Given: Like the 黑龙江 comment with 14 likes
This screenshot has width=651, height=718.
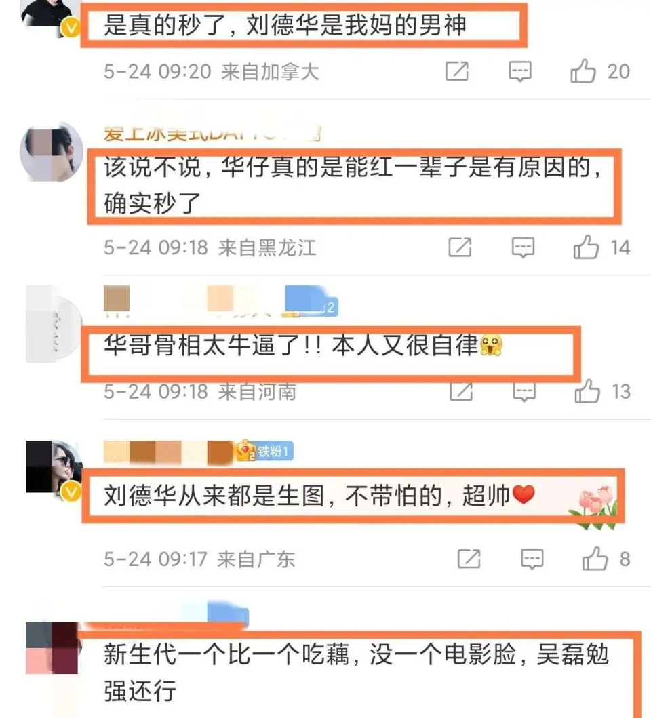Looking at the screenshot, I should [586, 247].
